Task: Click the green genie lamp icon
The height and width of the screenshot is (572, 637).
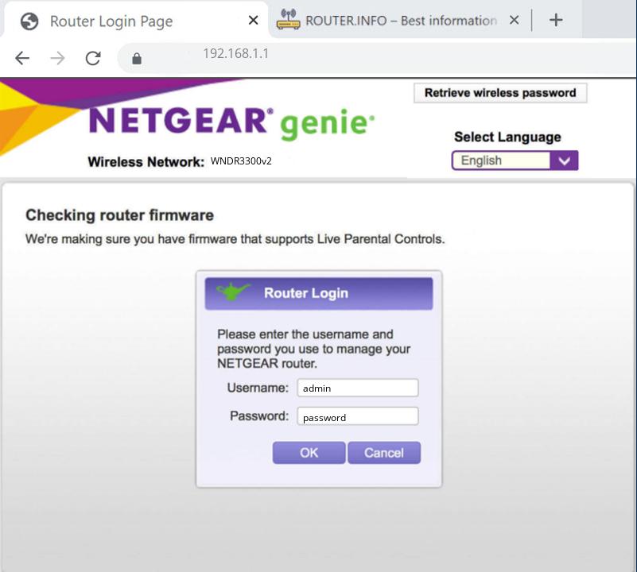Action: pyautogui.click(x=232, y=291)
